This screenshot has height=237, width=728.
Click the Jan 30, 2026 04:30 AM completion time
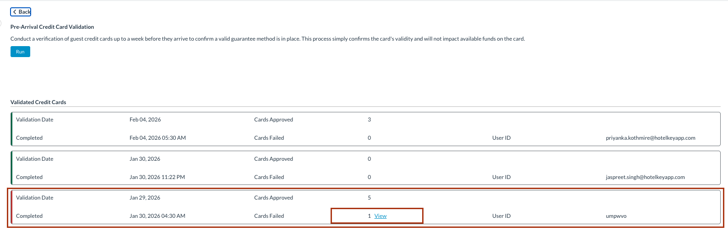tap(157, 216)
